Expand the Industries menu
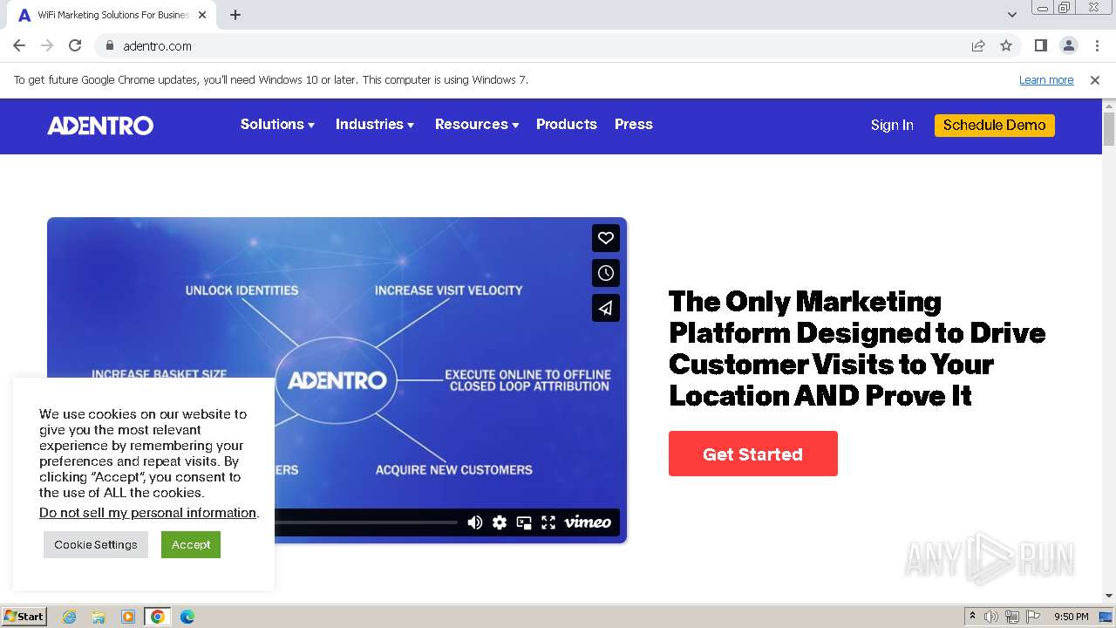Screen dimensions: 1116x628 coord(375,125)
